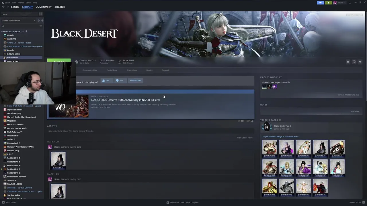Click Maybe Later on recommendation prompt

click(x=135, y=81)
